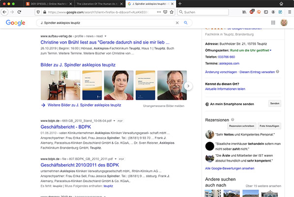Click Alle Google-Bewertungen ansehen
The width and height of the screenshot is (294, 197).
tap(230, 169)
